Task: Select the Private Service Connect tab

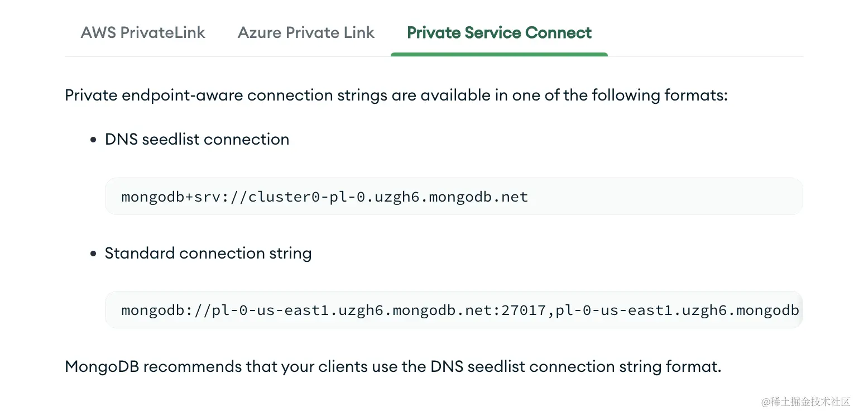Action: click(x=499, y=32)
